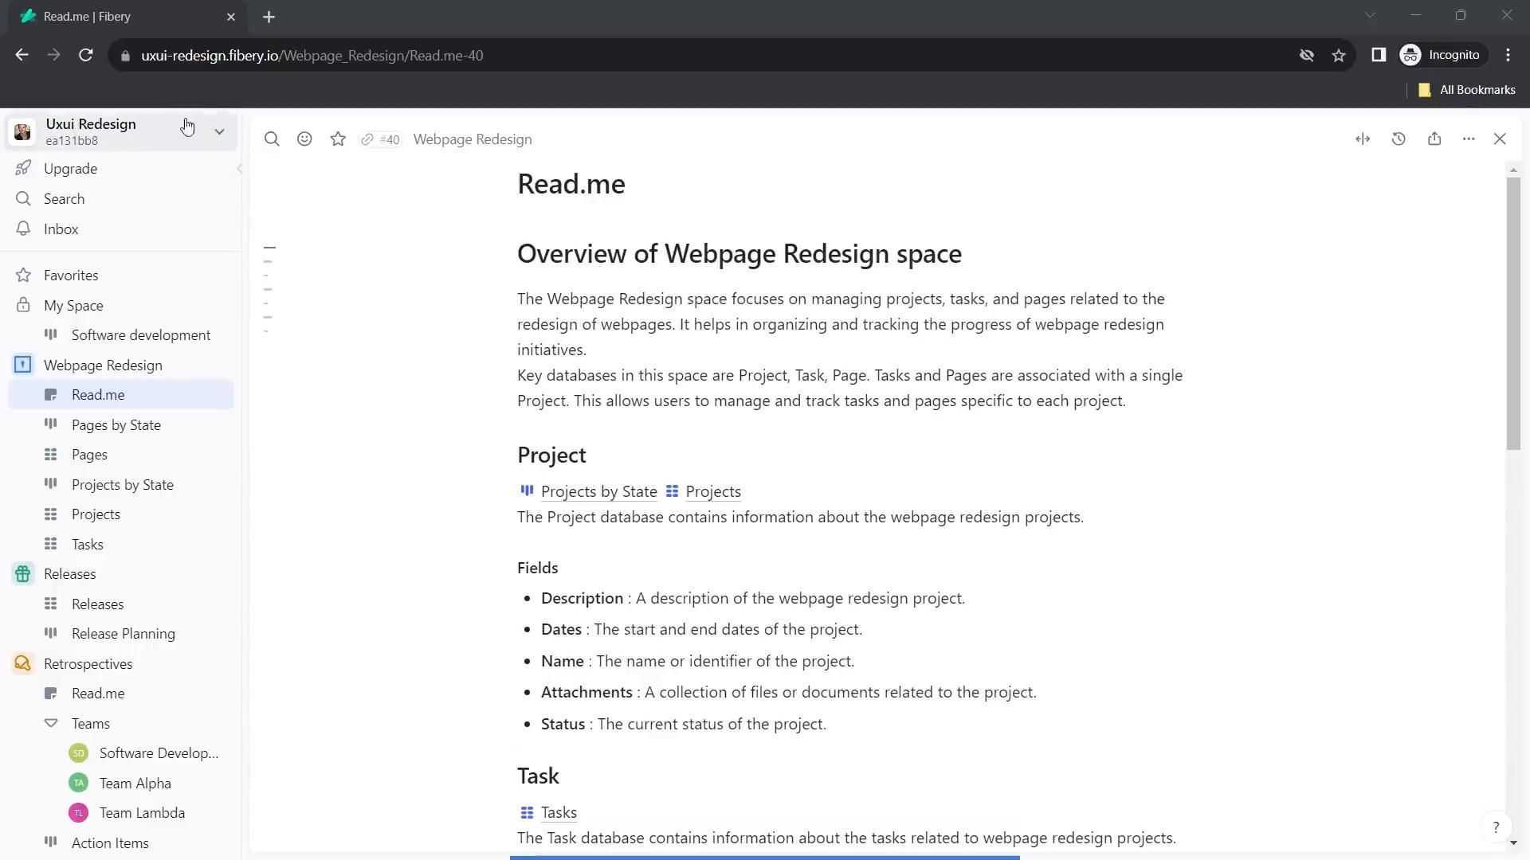The height and width of the screenshot is (860, 1530).
Task: Click the Projects by State link
Action: pos(598,491)
